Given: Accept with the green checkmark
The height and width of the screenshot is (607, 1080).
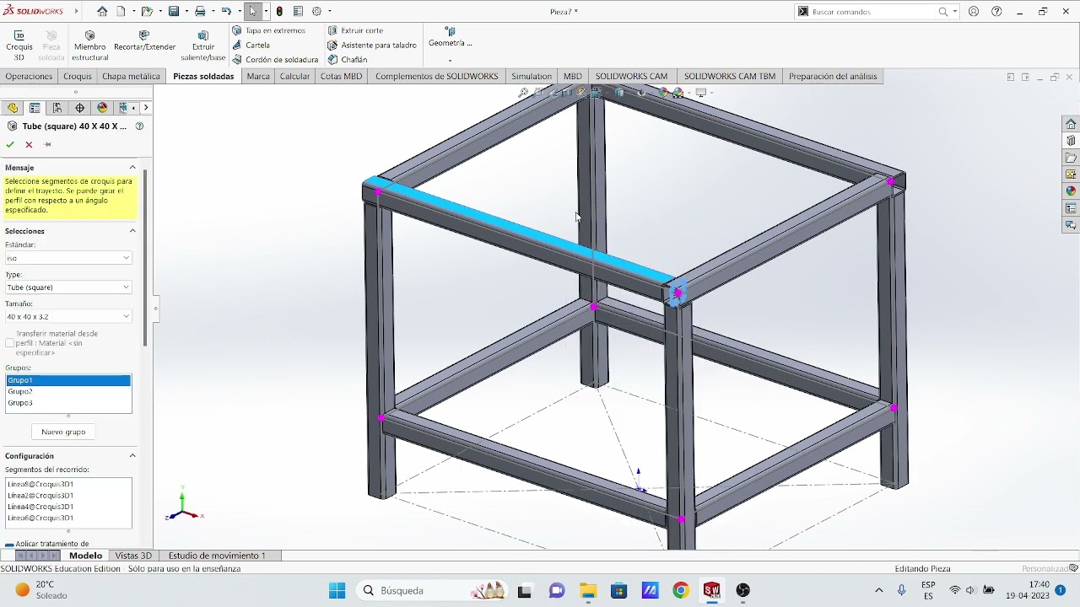Looking at the screenshot, I should pos(10,145).
